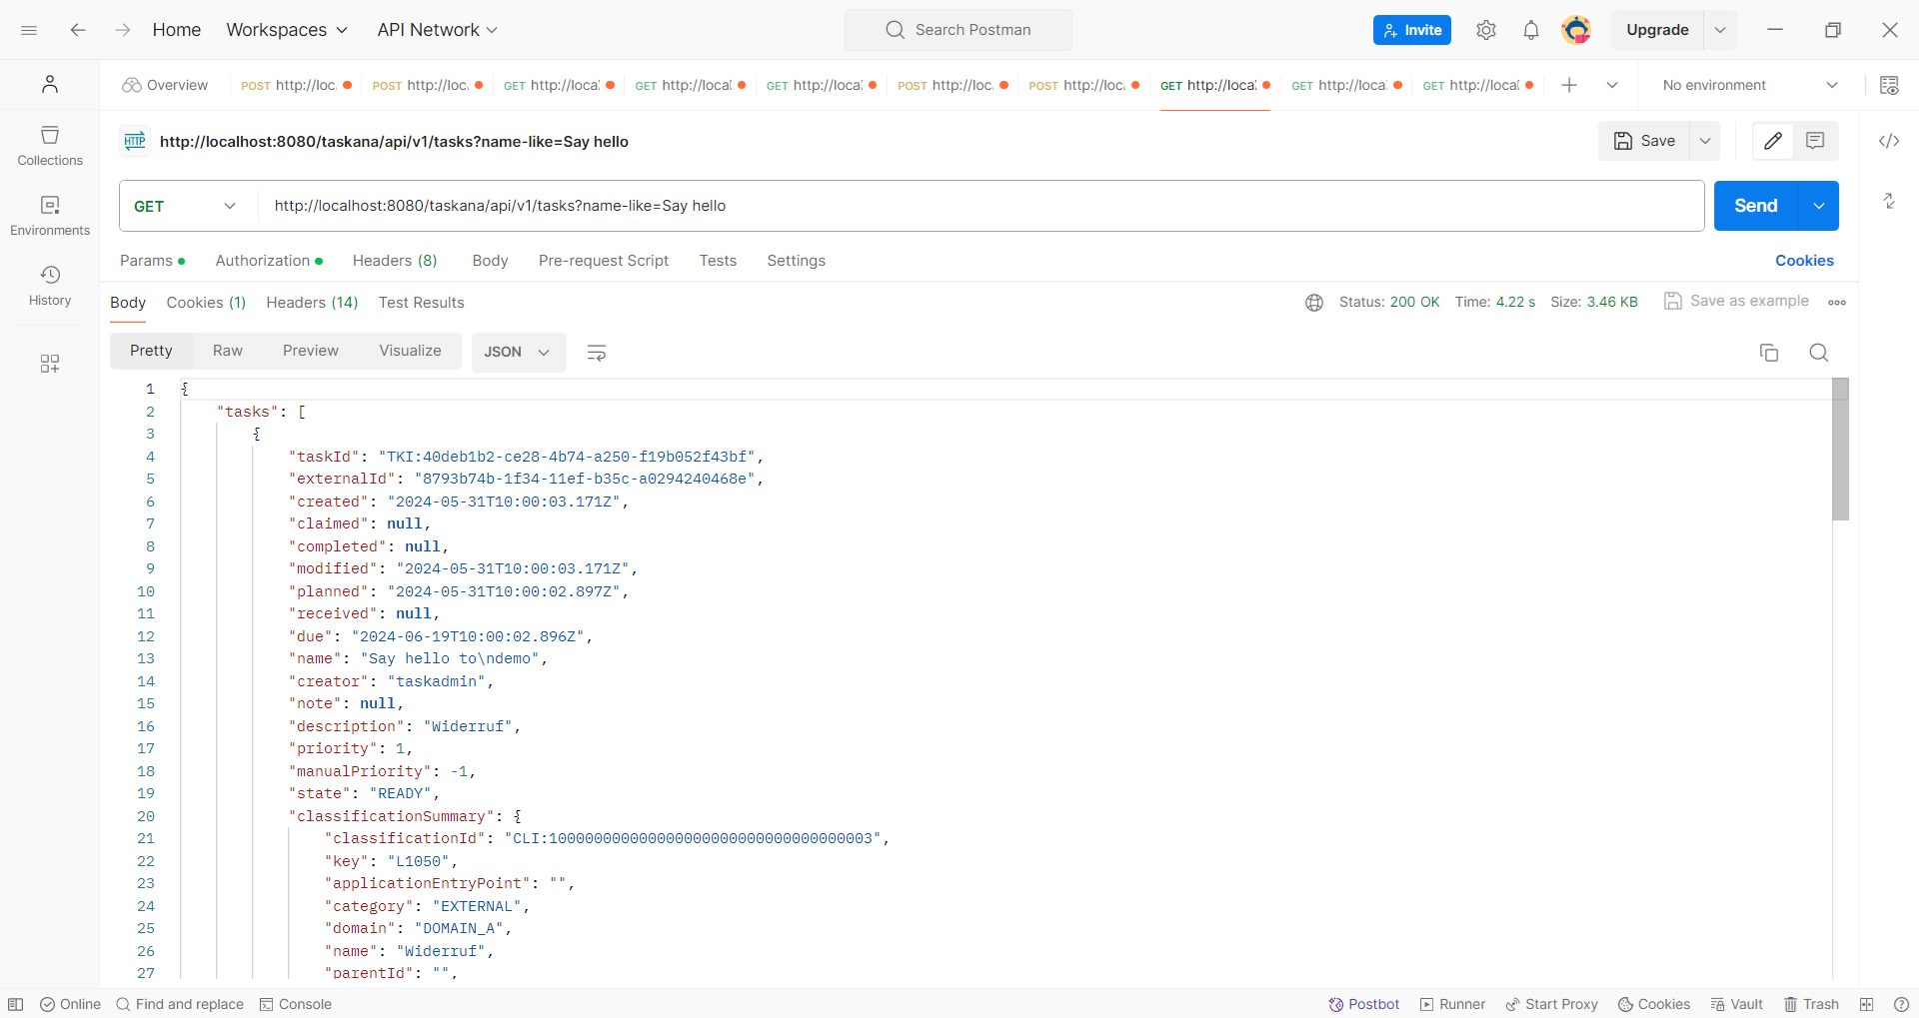Expand the Save options arrow
1919x1018 pixels.
tap(1705, 141)
